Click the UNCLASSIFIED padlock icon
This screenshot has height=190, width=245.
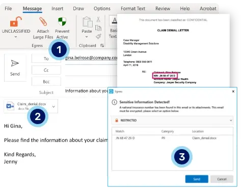16,21
